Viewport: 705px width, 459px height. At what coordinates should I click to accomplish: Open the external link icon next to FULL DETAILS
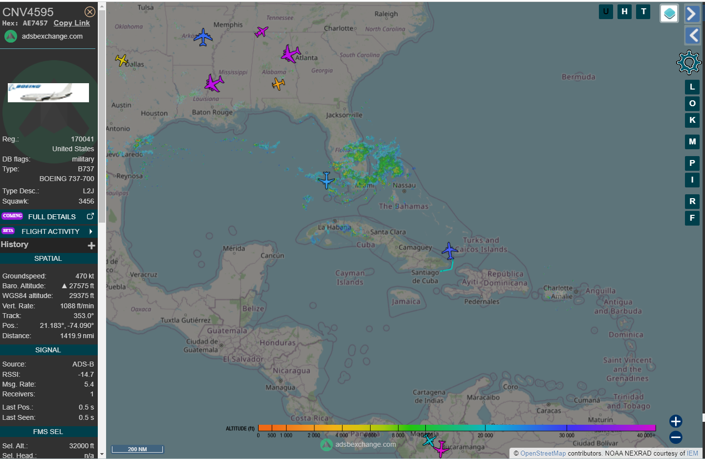click(90, 216)
